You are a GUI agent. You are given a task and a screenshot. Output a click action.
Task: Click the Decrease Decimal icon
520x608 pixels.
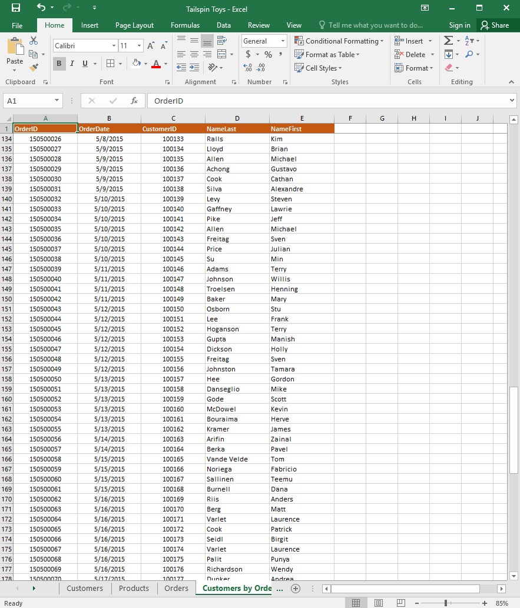261,68
